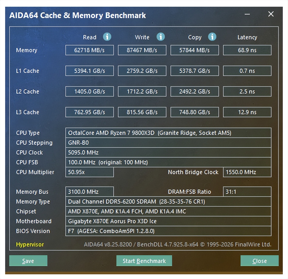Screen dimensions: 288x279
Task: Click the Latency column header
Action: [247, 37]
